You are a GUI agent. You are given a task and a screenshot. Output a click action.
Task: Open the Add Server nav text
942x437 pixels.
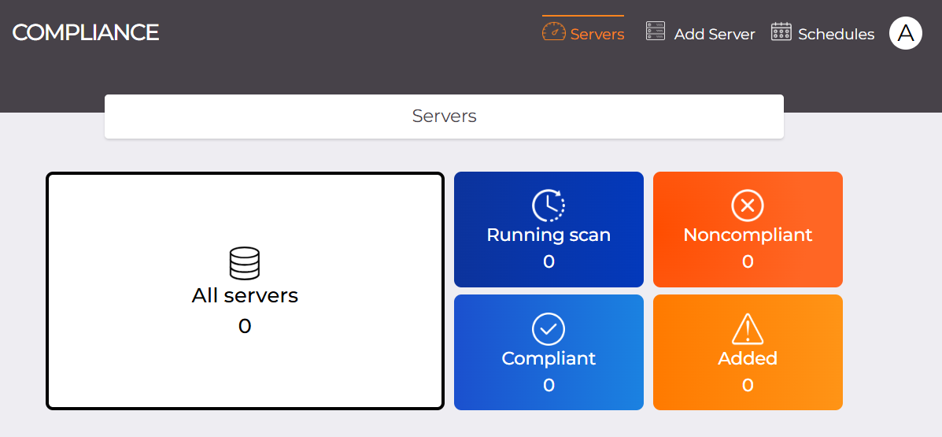click(x=715, y=35)
